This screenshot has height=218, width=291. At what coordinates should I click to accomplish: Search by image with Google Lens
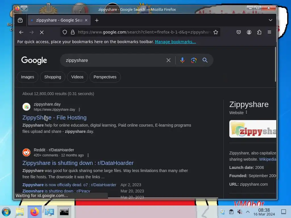tap(194, 60)
